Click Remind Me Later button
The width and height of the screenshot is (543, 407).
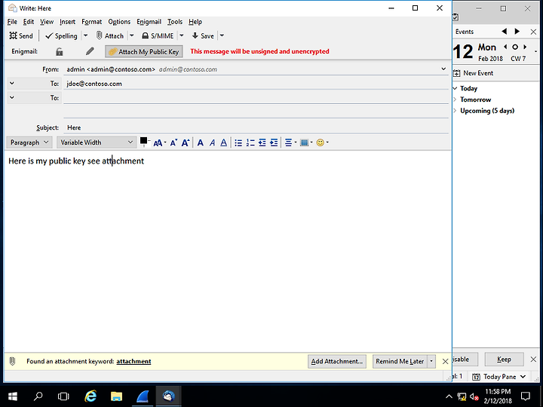pos(400,361)
